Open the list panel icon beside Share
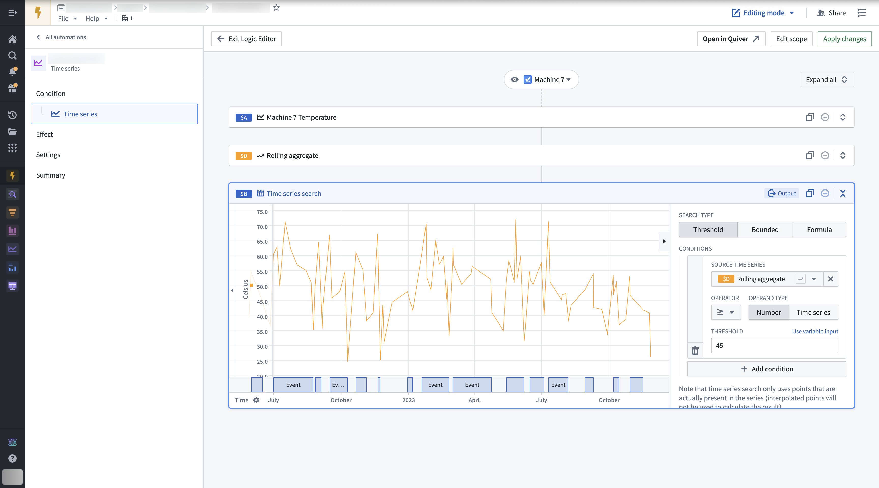879x488 pixels. pyautogui.click(x=862, y=13)
